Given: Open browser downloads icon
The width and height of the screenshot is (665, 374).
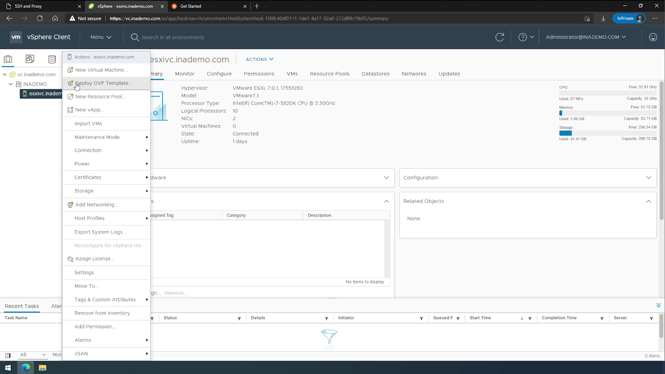Looking at the screenshot, I should pos(603,18).
